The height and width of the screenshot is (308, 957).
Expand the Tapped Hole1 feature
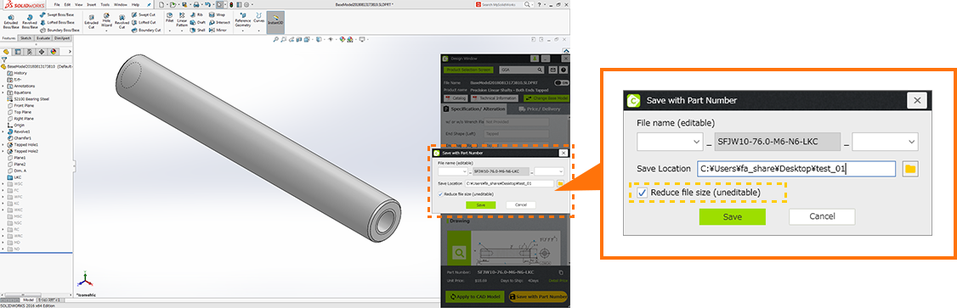tap(3, 144)
